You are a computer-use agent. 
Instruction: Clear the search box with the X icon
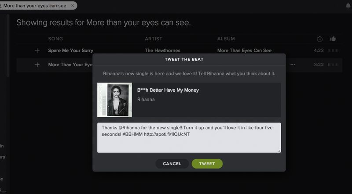[x=72, y=6]
